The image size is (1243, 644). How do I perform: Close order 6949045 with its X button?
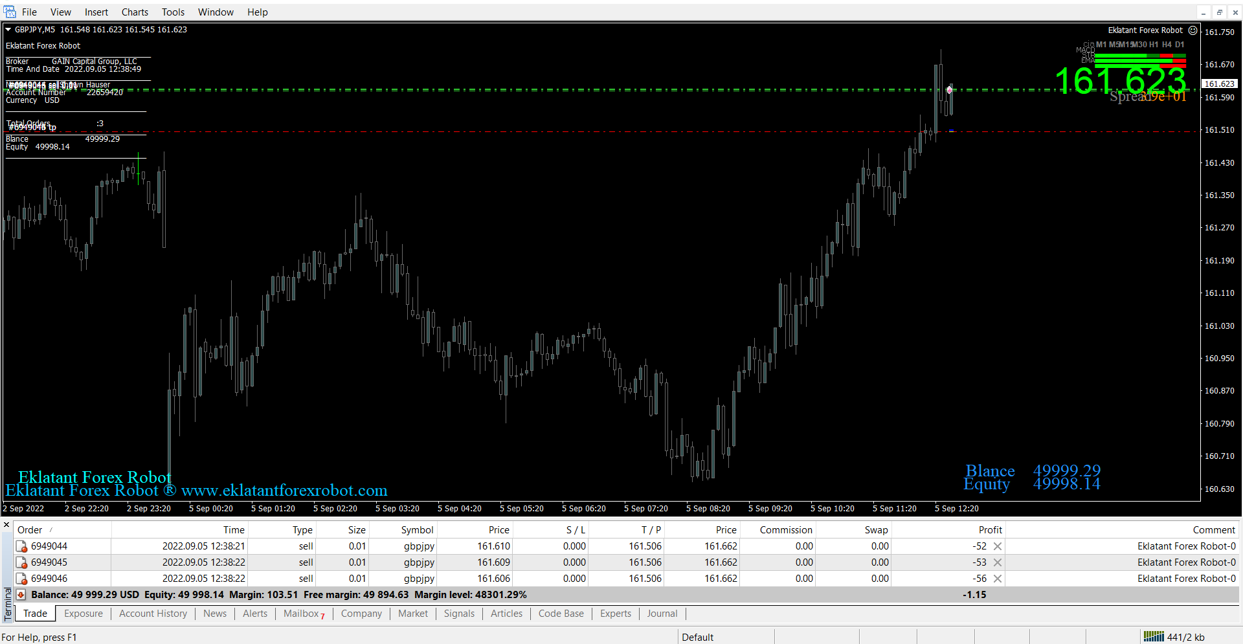click(998, 562)
